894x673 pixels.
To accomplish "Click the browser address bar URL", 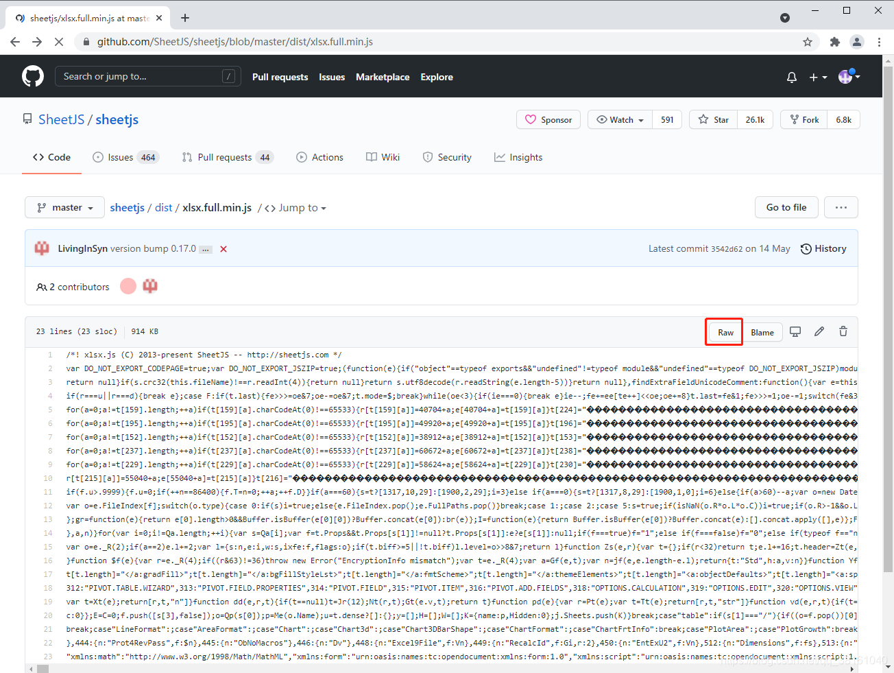I will tap(235, 42).
